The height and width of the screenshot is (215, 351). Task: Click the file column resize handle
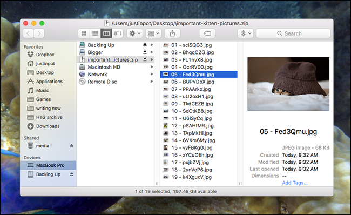pos(240,184)
